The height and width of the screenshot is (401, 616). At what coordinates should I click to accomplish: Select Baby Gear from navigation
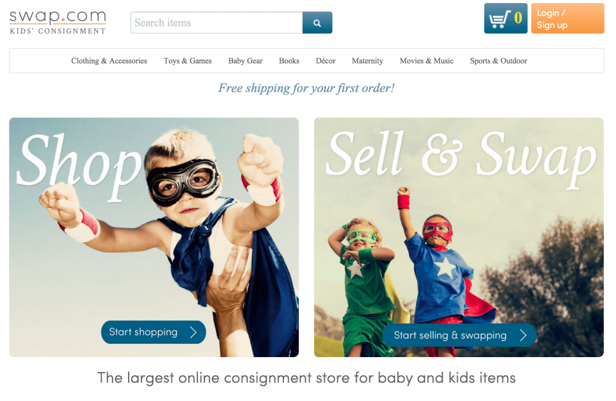point(245,61)
